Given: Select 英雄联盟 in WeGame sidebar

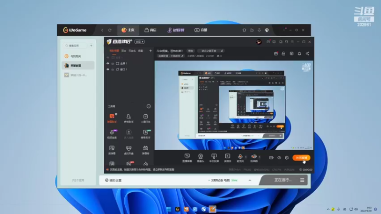Looking at the screenshot, I should pos(78,66).
